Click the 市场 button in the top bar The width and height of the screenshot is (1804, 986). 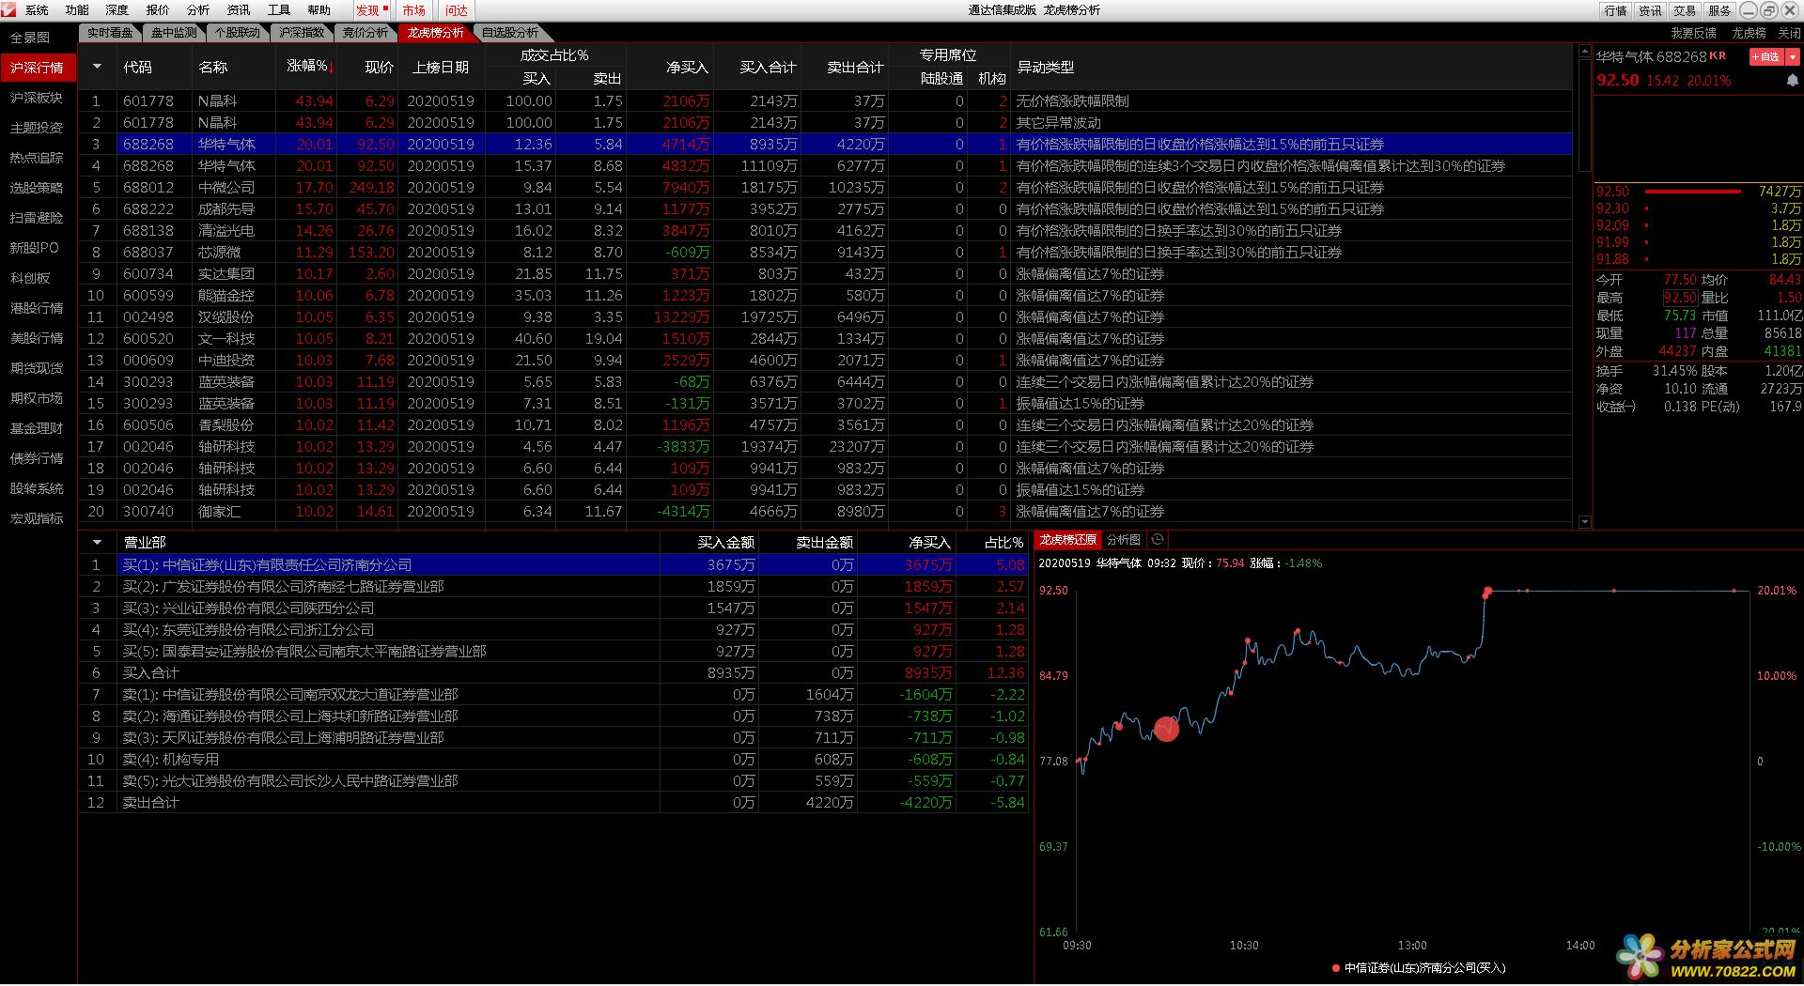click(413, 10)
